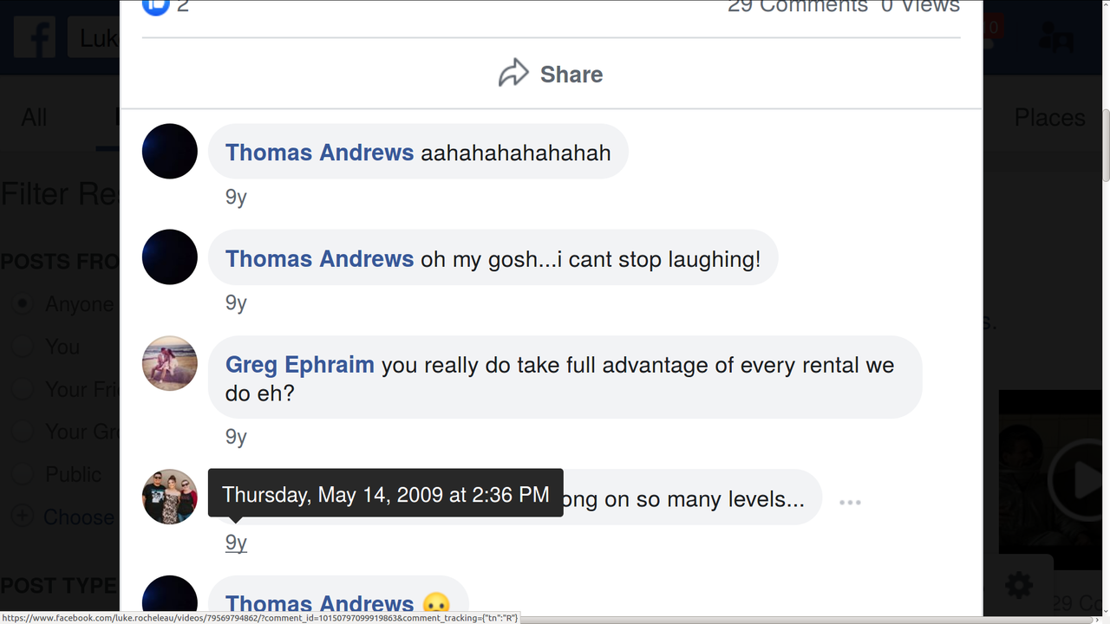Open the "Places" search tab

coord(1049,117)
